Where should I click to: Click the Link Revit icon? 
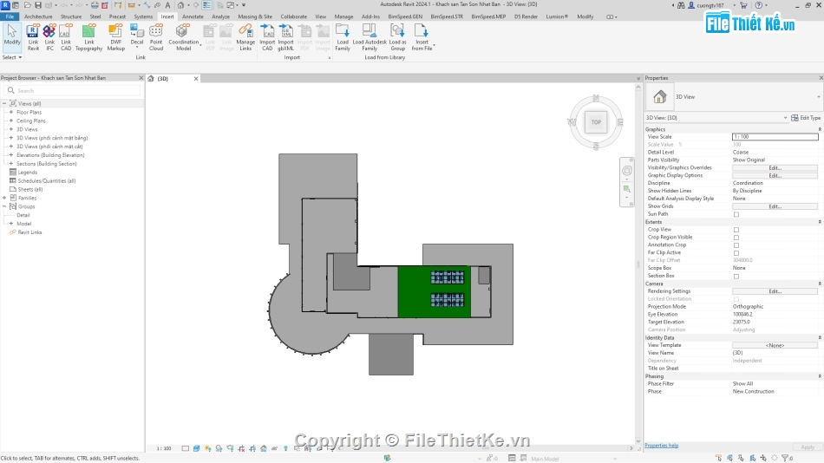pos(33,36)
